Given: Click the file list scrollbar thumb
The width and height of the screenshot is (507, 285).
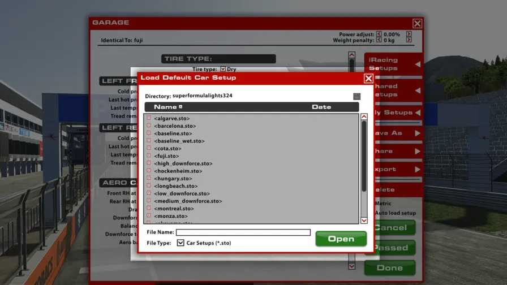Looking at the screenshot, I should [364, 157].
